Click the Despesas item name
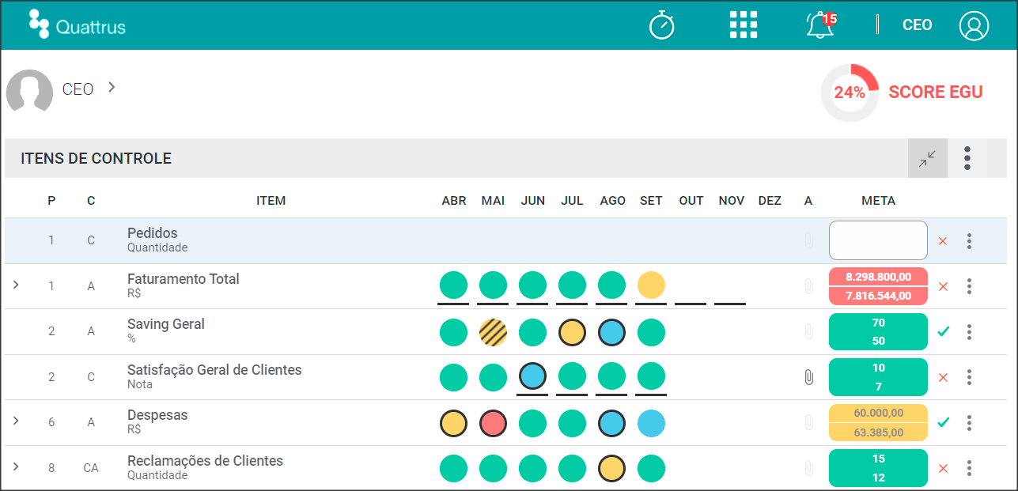 [x=157, y=415]
